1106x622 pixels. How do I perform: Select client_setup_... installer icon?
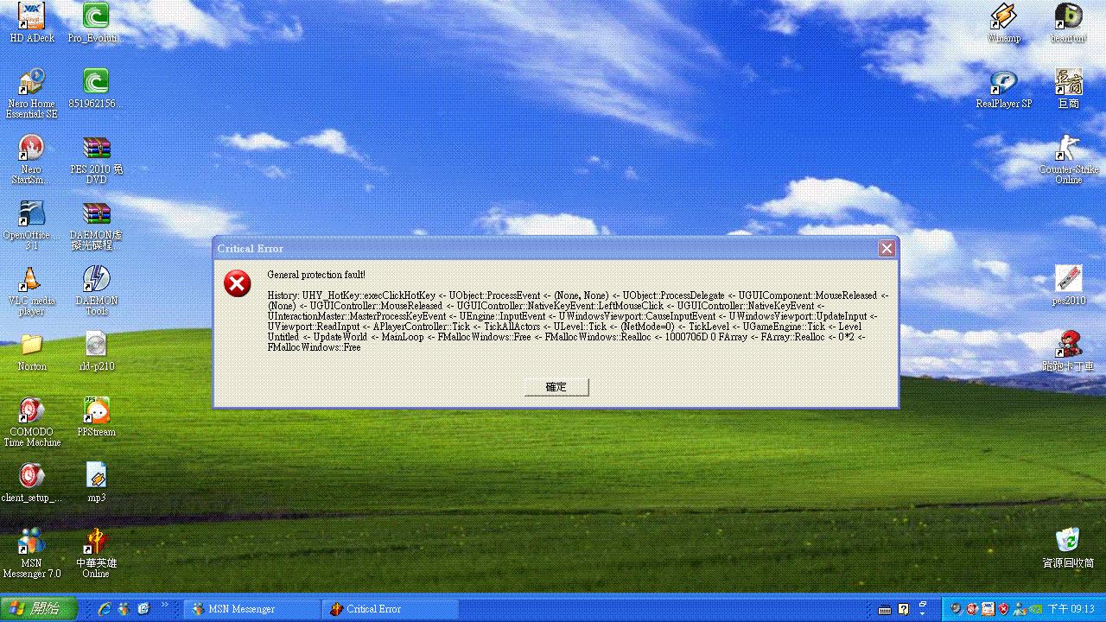pos(32,483)
